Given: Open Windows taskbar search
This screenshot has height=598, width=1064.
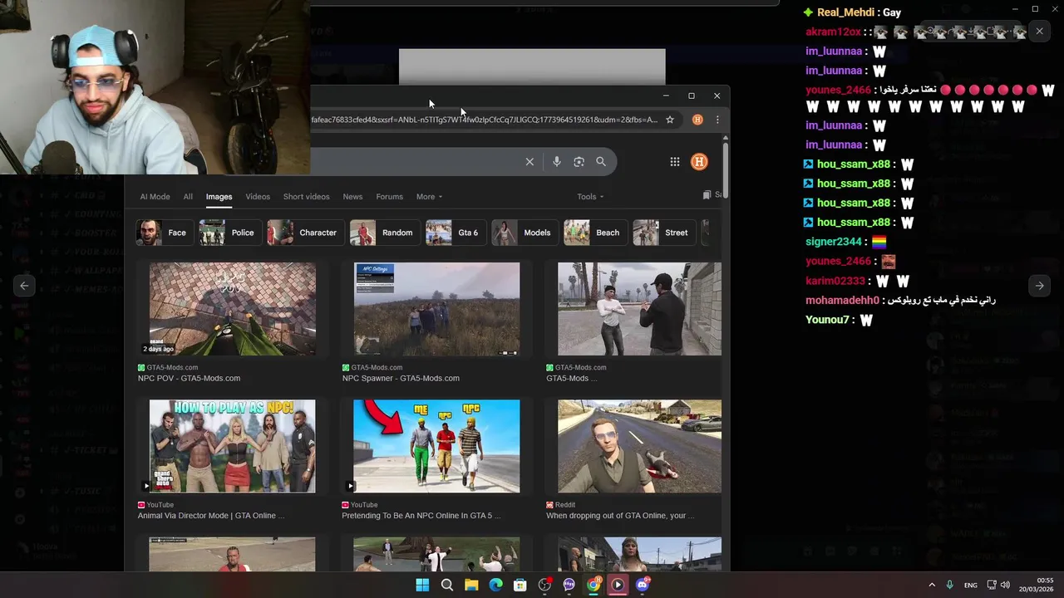Looking at the screenshot, I should click(x=447, y=585).
